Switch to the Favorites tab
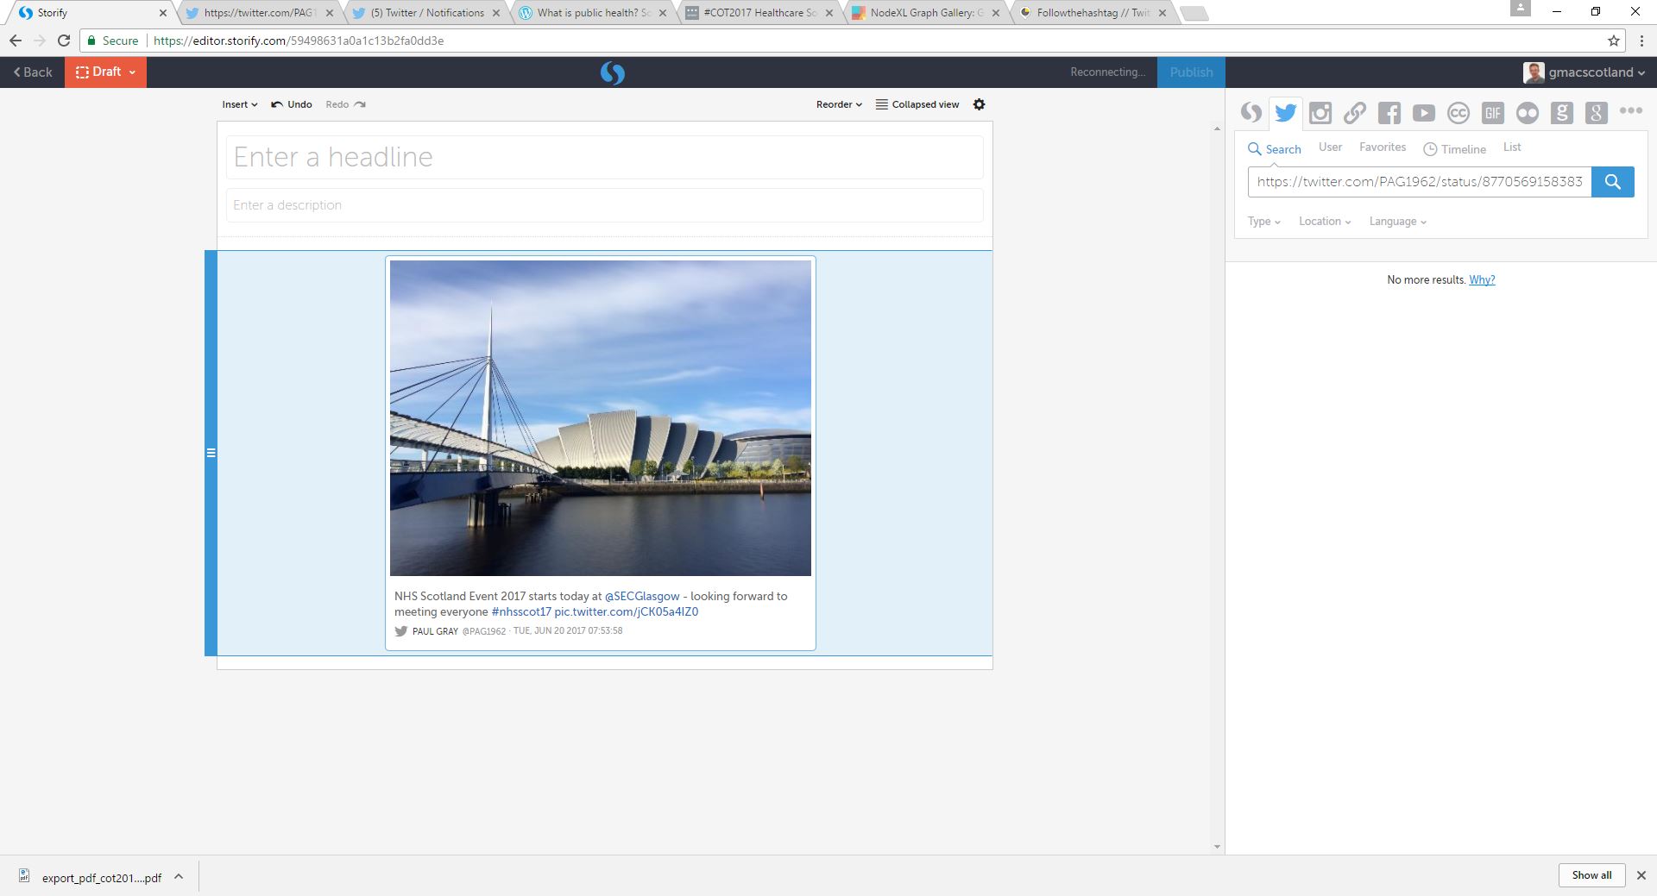This screenshot has width=1657, height=896. [x=1382, y=147]
